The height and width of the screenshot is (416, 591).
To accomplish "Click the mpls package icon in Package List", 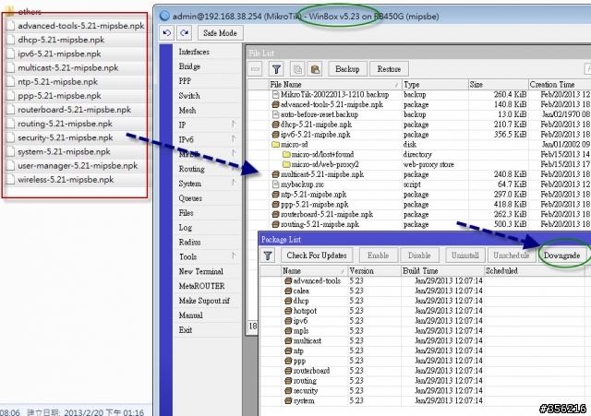I will [x=288, y=331].
